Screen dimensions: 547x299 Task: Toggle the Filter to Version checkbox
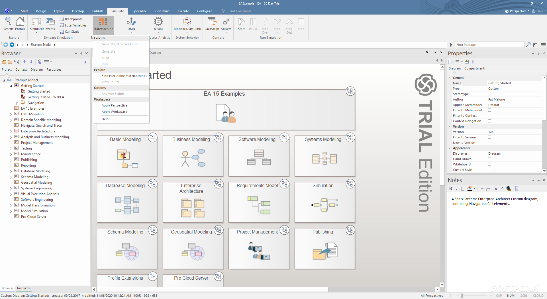coord(489,137)
